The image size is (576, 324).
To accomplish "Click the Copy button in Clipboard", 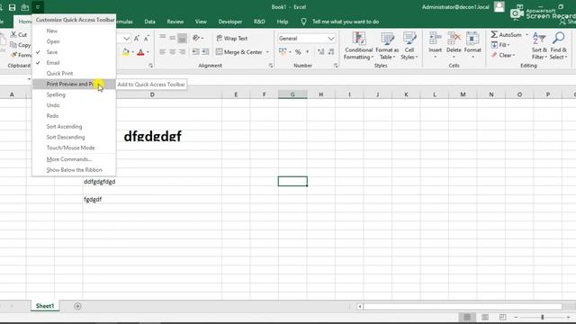I will click(x=20, y=45).
